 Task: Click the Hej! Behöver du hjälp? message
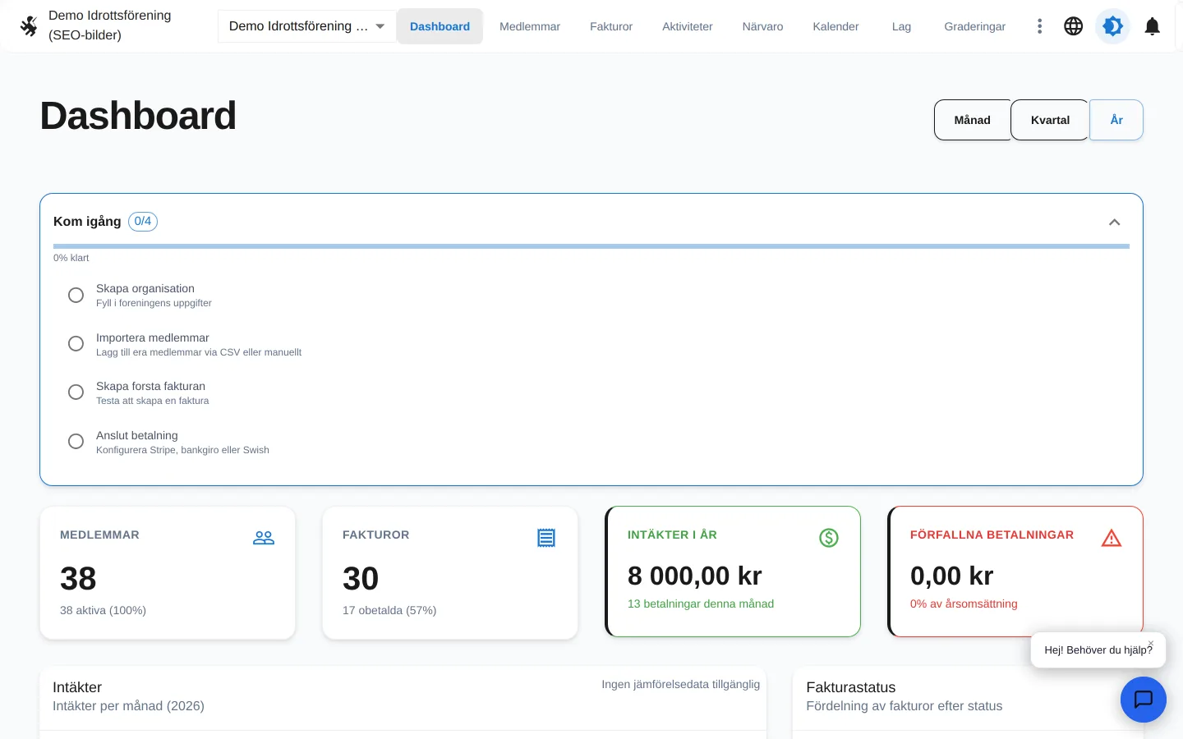[x=1098, y=650]
